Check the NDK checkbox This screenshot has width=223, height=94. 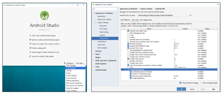coord(128,67)
